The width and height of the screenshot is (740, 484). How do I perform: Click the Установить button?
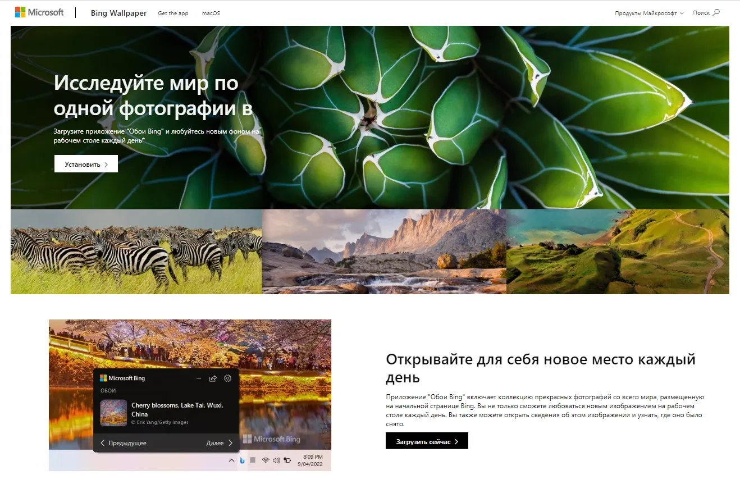pyautogui.click(x=86, y=164)
